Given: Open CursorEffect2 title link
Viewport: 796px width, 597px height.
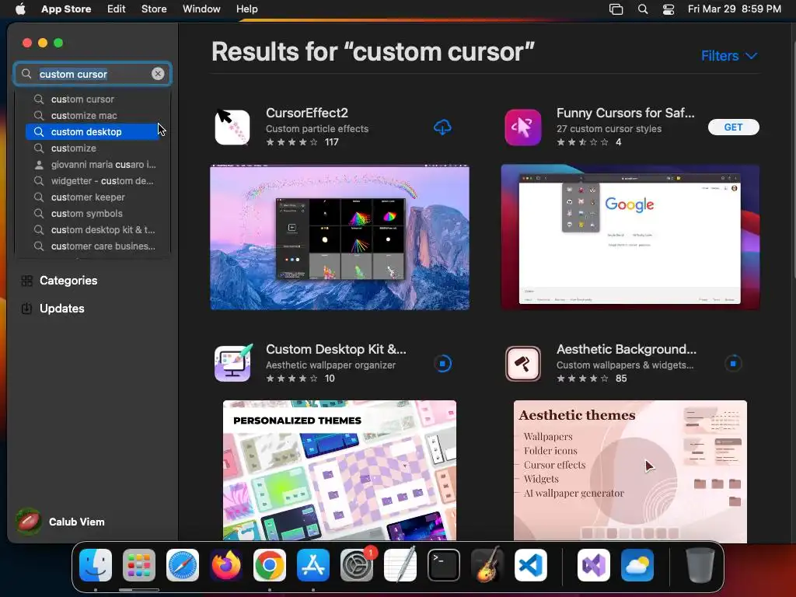Looking at the screenshot, I should point(307,113).
